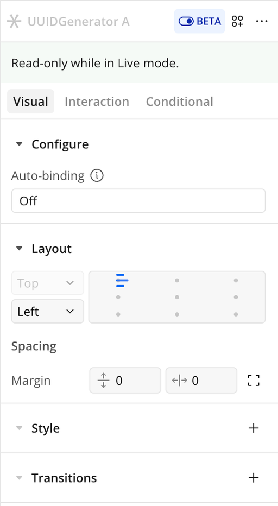Select the top-left alignment grid marker

[x=122, y=281]
